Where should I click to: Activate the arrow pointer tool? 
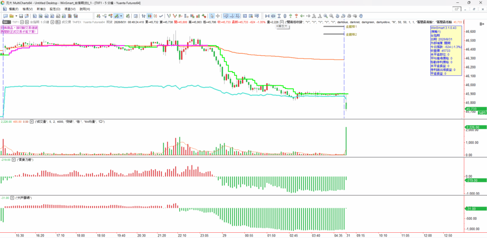pos(212,16)
